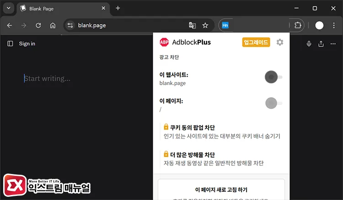
Task: Share the document with upload icon
Action: click(321, 44)
